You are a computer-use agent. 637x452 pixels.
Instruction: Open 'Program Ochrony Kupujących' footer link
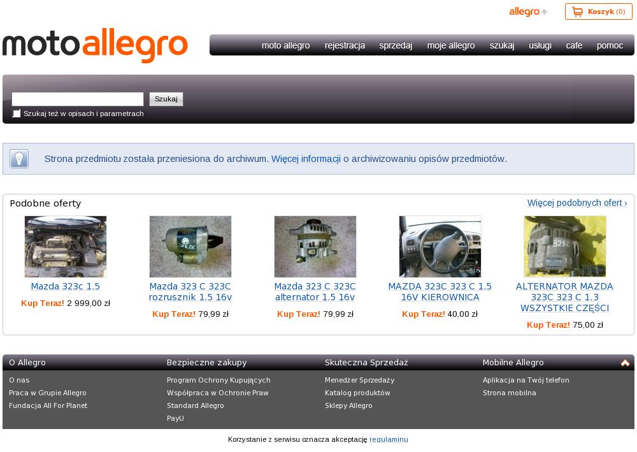pos(218,380)
